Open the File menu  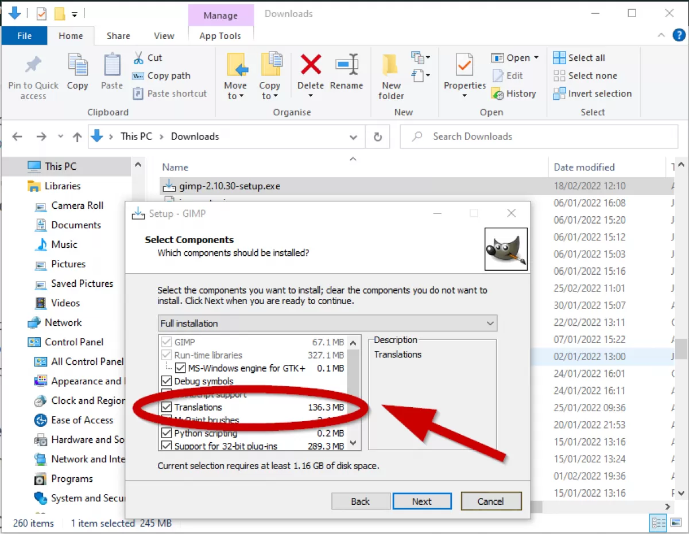(x=25, y=36)
